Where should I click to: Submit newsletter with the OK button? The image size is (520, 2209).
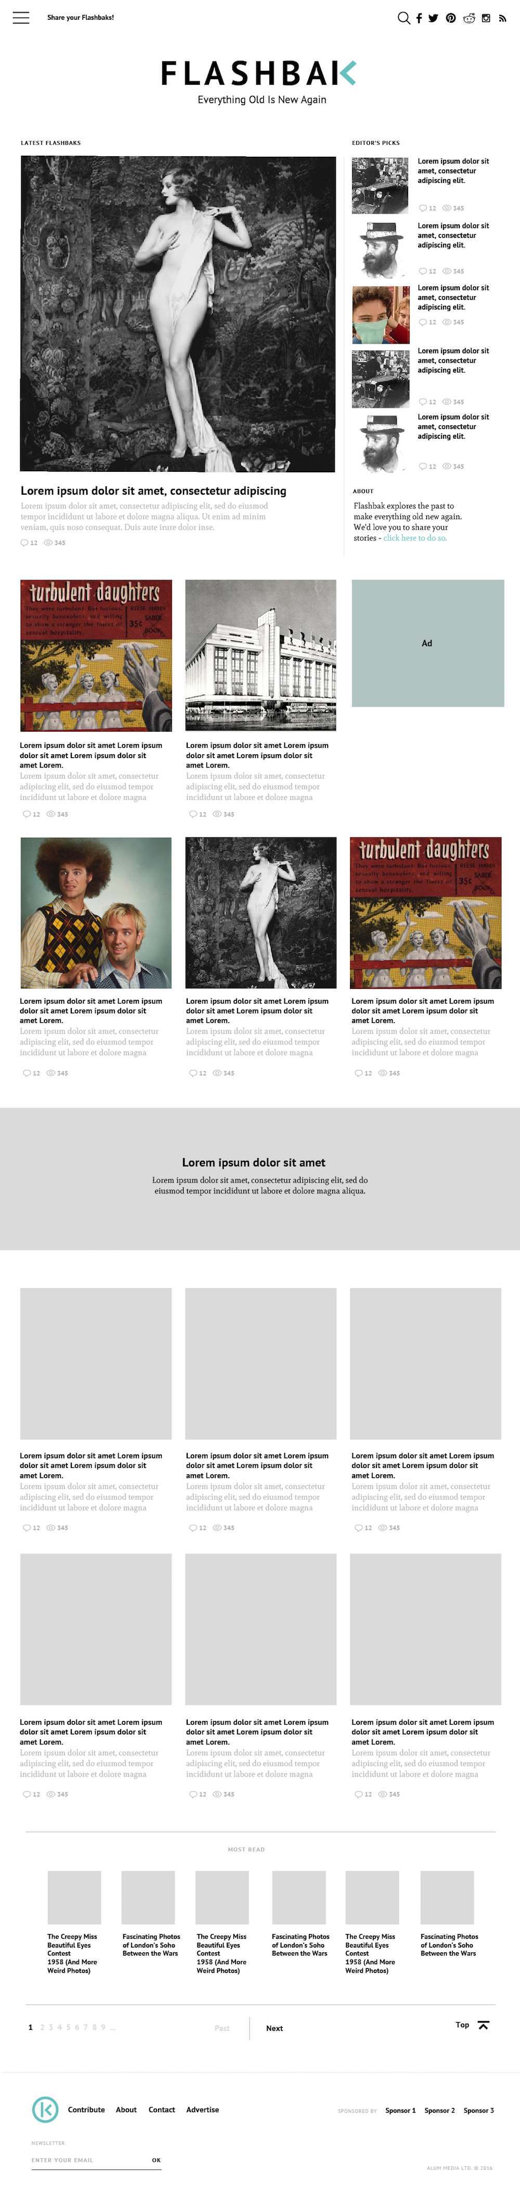pyautogui.click(x=156, y=2159)
